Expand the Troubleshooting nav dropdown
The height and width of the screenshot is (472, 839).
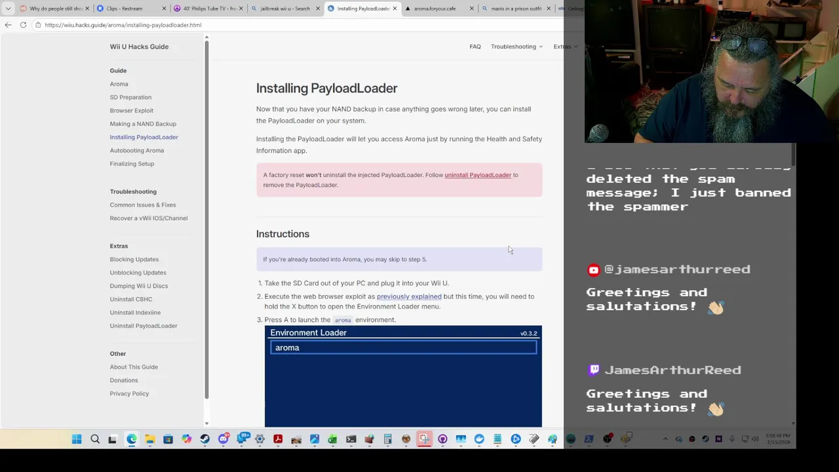pos(517,47)
